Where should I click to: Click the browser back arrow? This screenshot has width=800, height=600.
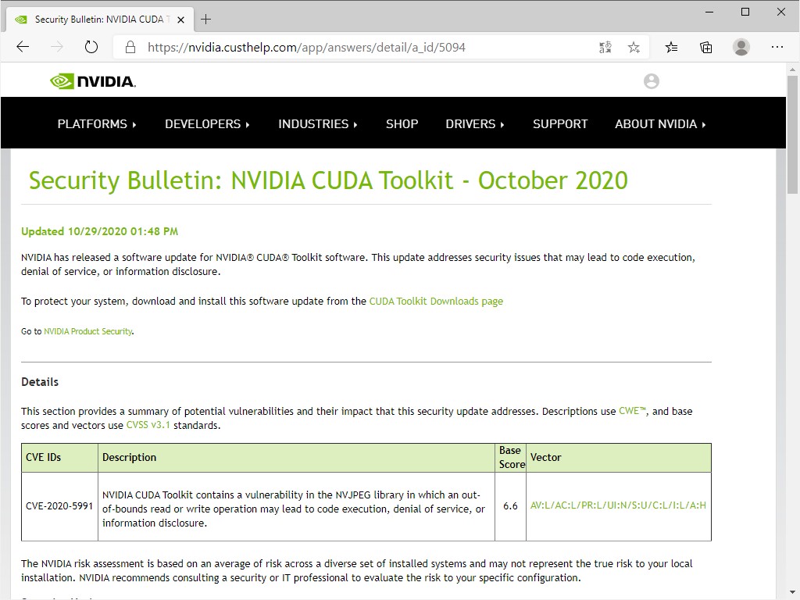(x=23, y=48)
